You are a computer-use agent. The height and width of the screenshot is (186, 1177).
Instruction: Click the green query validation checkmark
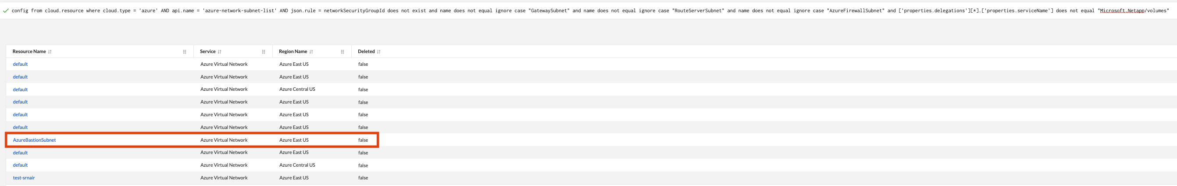(x=6, y=11)
